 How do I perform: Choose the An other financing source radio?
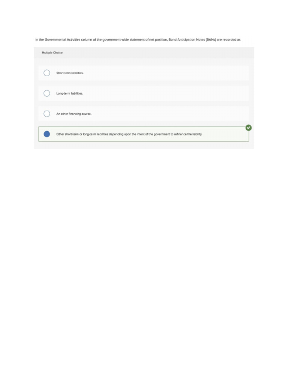pyautogui.click(x=47, y=114)
